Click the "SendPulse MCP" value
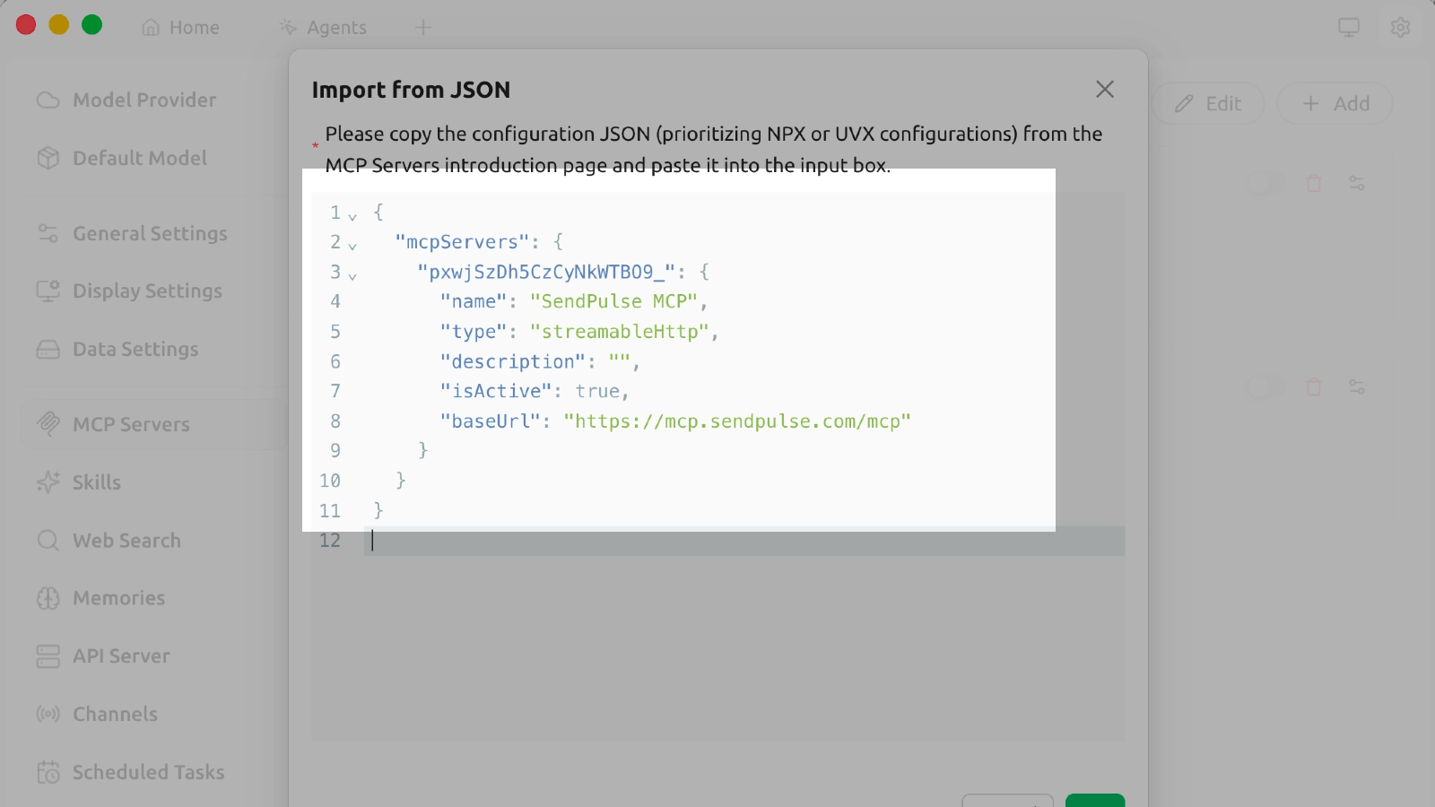Image resolution: width=1435 pixels, height=807 pixels. [613, 301]
